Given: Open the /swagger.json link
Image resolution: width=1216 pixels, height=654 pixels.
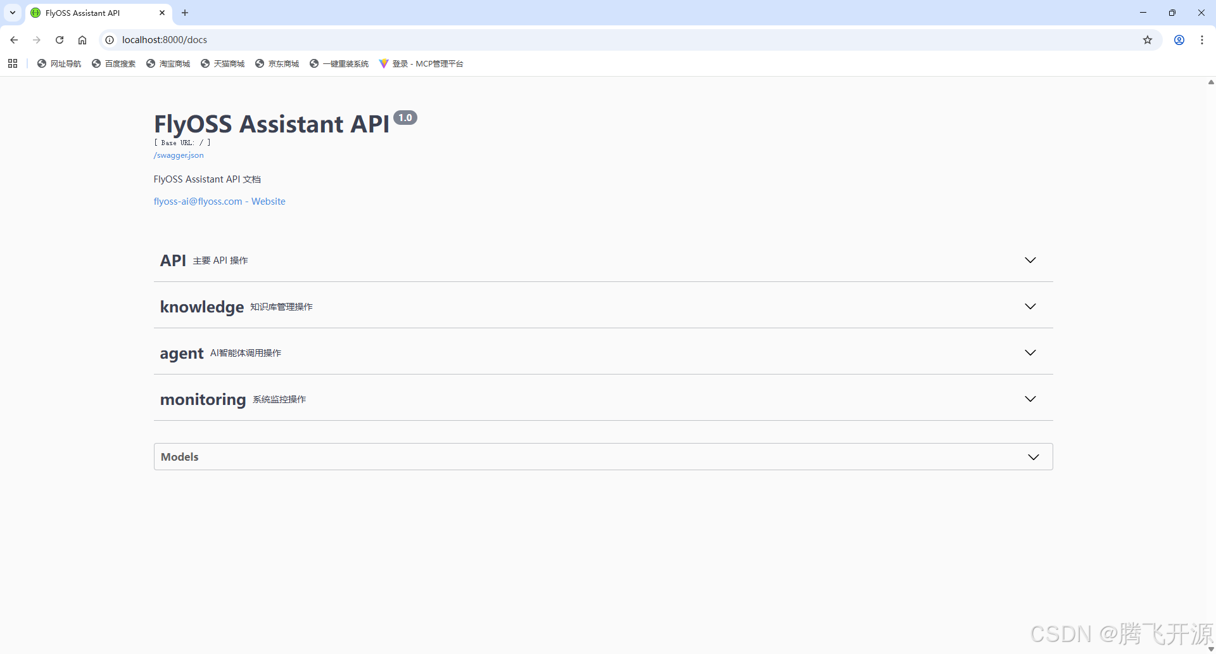Looking at the screenshot, I should (179, 155).
